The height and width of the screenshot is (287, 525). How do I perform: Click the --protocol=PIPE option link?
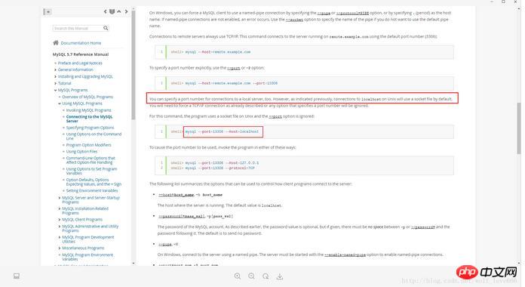tap(352, 13)
